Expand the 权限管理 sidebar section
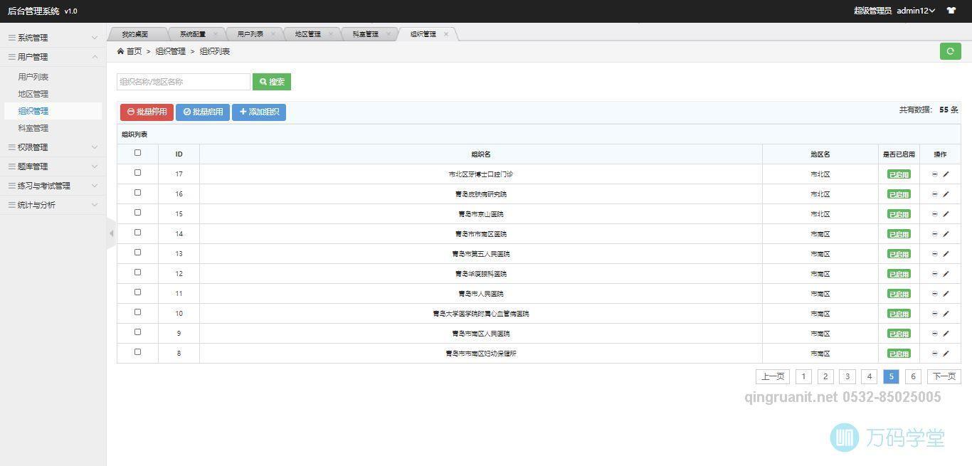The width and height of the screenshot is (972, 466). tap(53, 147)
